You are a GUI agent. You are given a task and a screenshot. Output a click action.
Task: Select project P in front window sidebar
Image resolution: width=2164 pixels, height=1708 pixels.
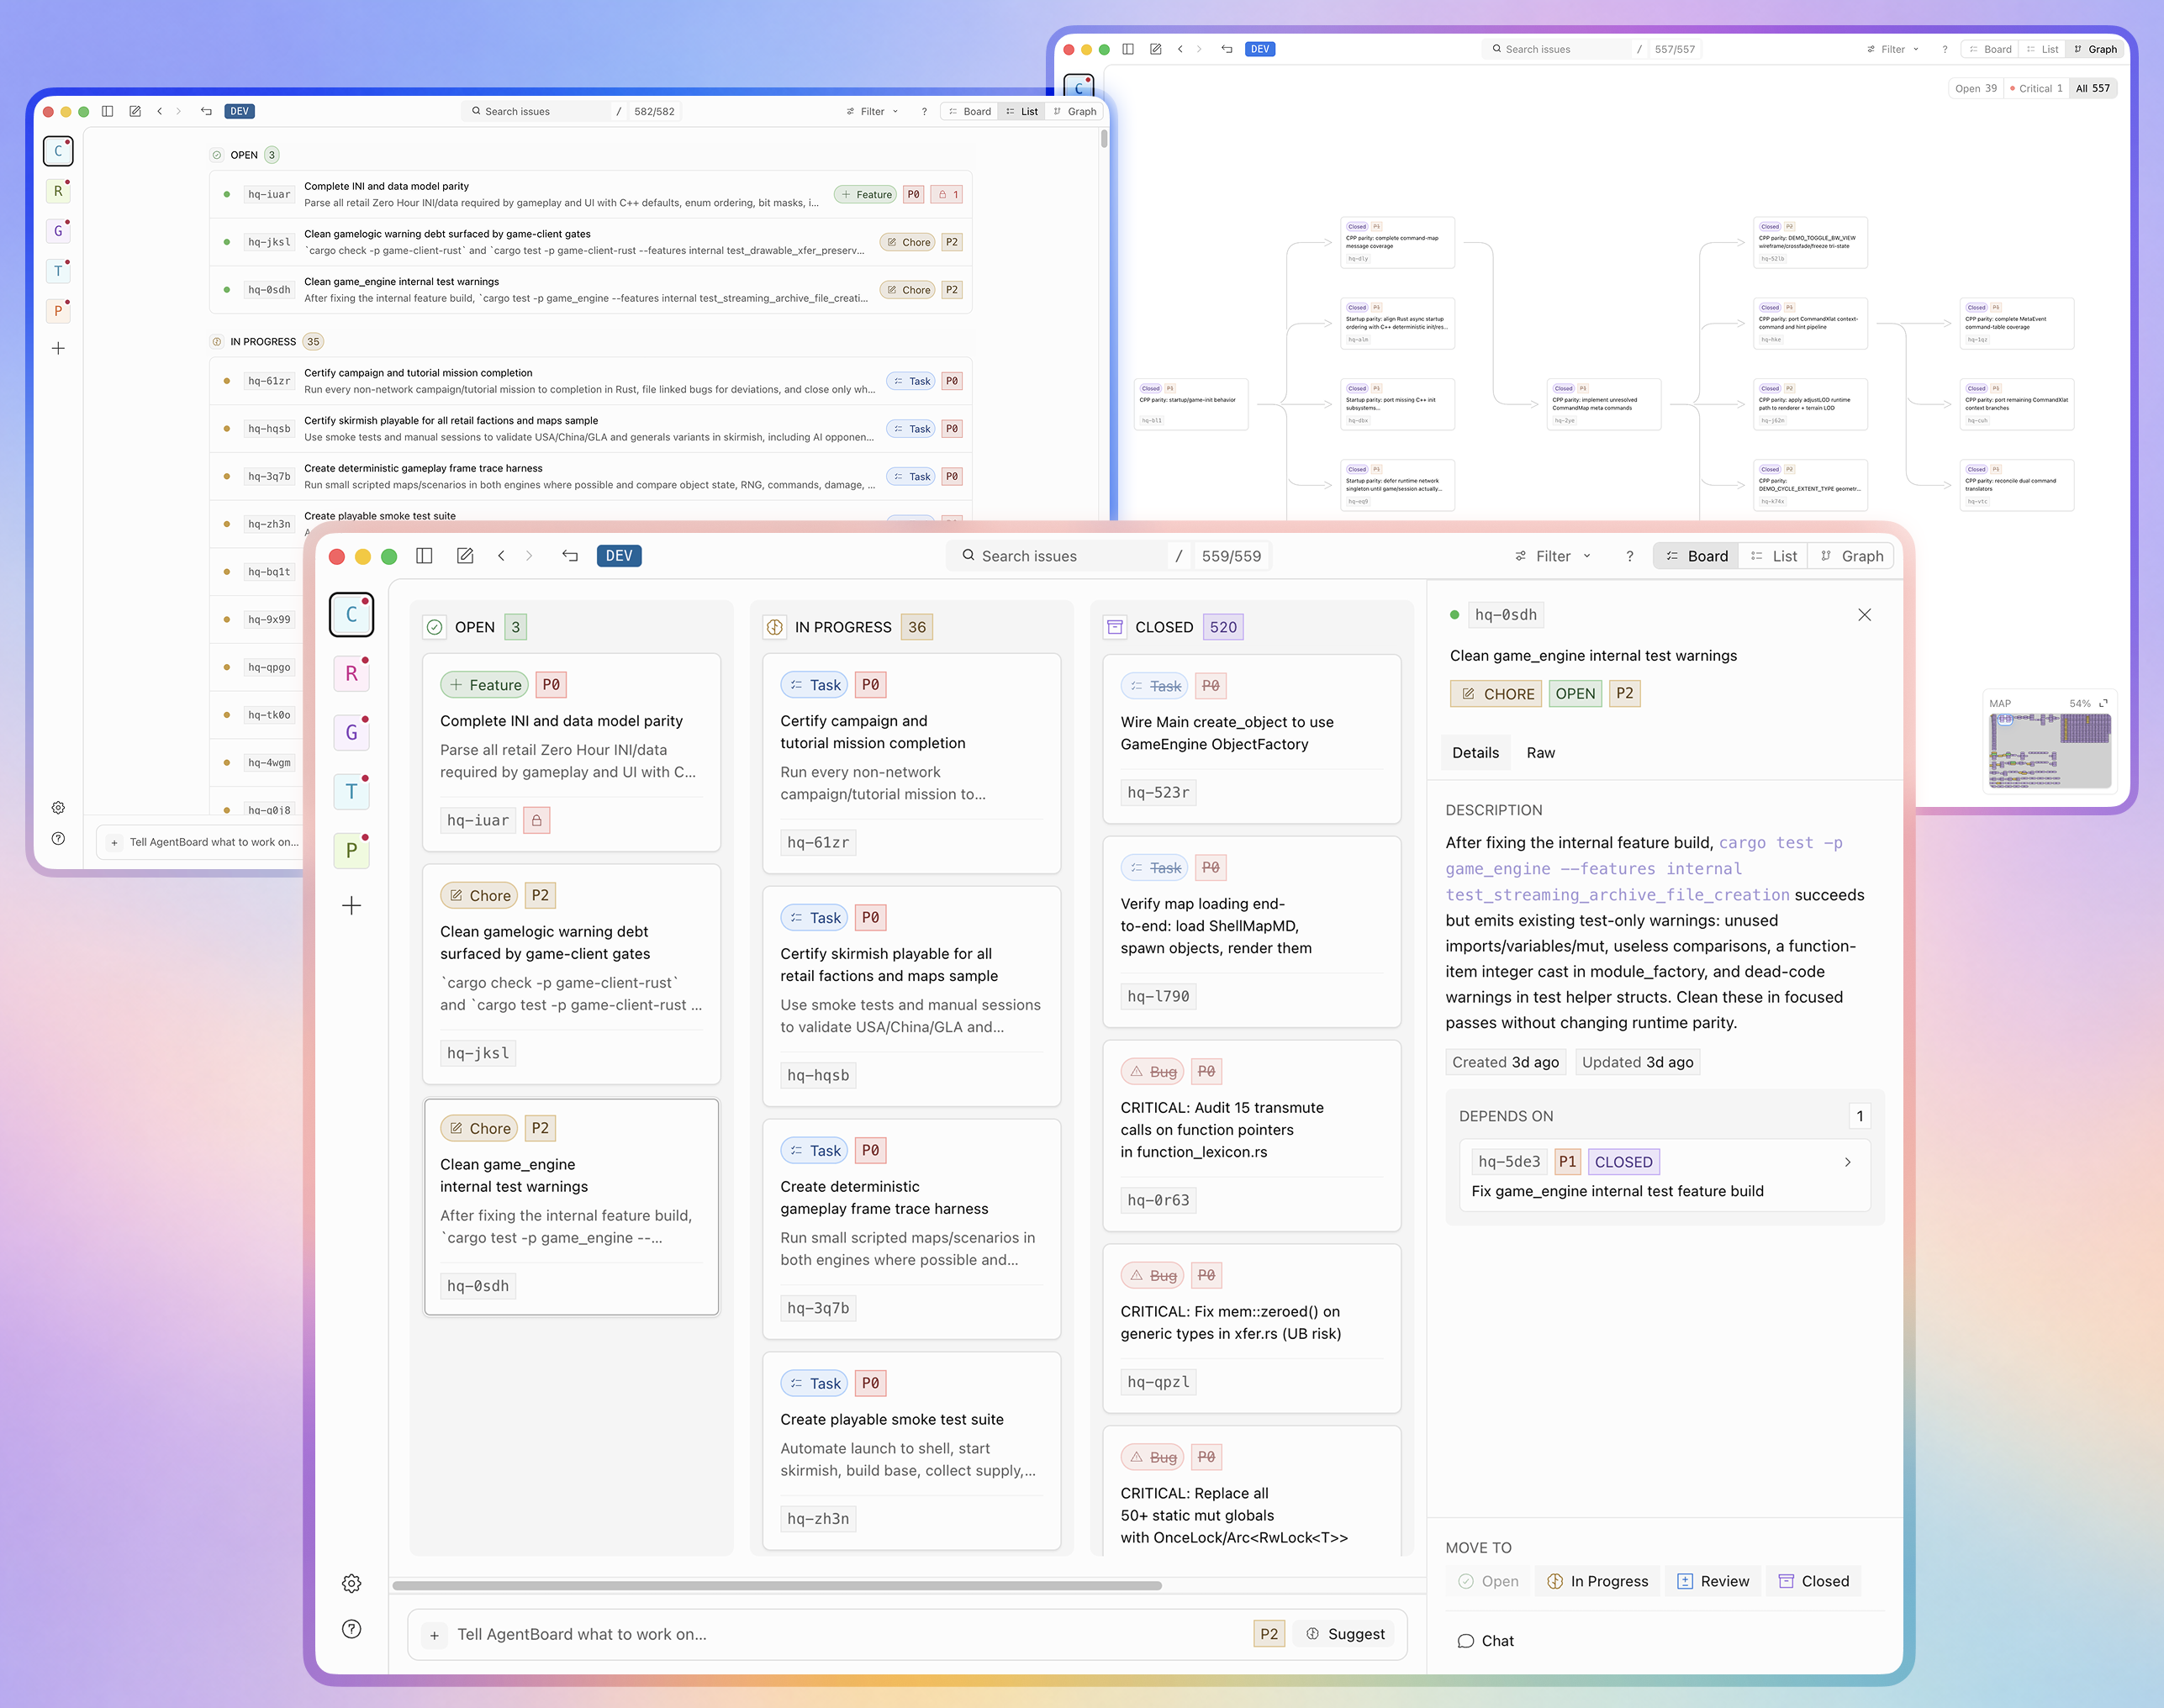pos(351,851)
